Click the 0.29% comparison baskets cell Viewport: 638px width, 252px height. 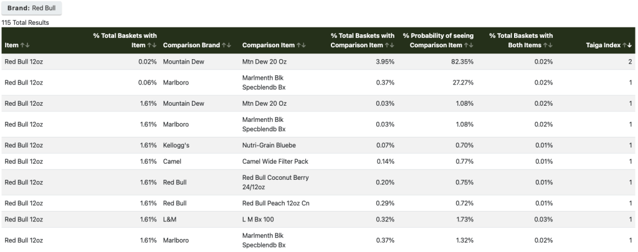tap(385, 203)
